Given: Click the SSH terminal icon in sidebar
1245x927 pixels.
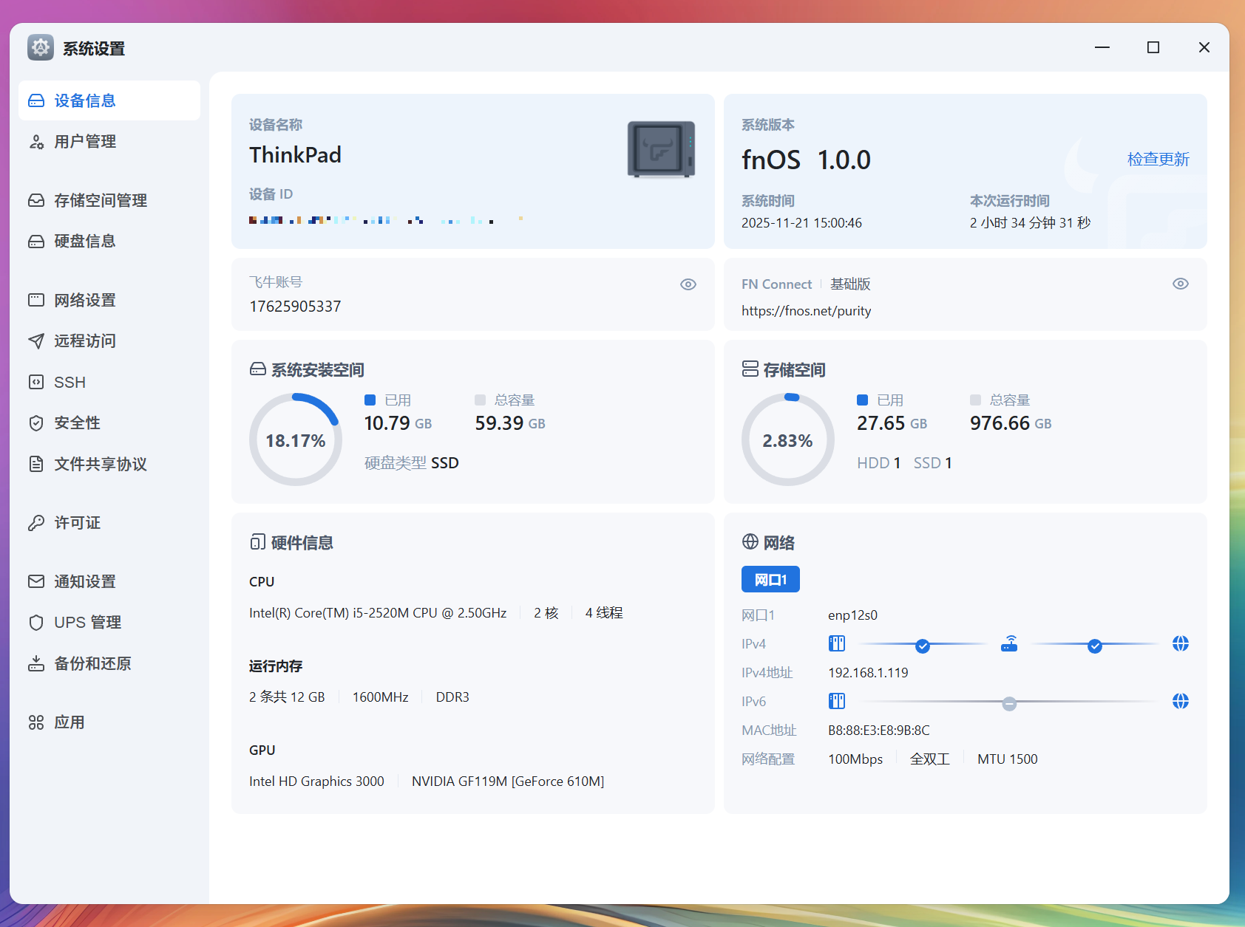Looking at the screenshot, I should click(x=36, y=382).
